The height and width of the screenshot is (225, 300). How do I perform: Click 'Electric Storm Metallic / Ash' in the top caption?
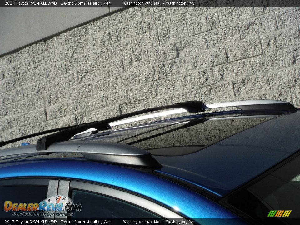[85, 3]
